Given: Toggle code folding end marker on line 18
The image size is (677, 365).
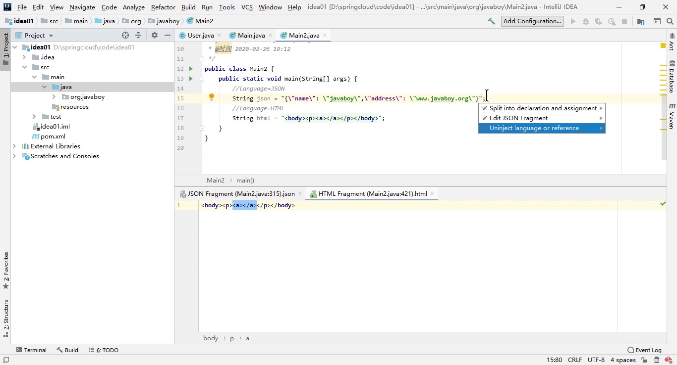Looking at the screenshot, I should [x=202, y=128].
